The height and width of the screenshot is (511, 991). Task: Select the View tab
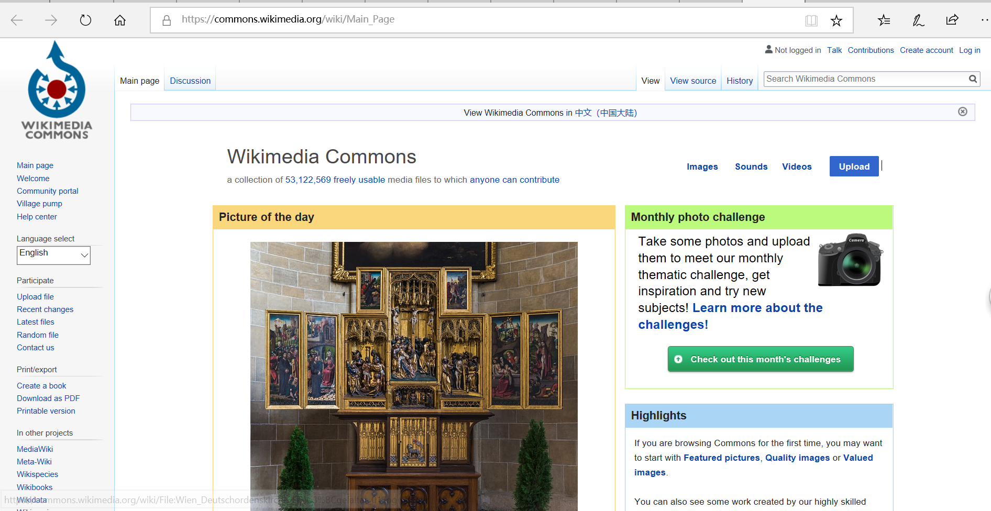651,81
